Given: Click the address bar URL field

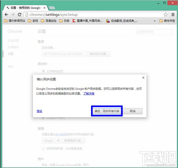Looking at the screenshot, I should tap(96, 15).
